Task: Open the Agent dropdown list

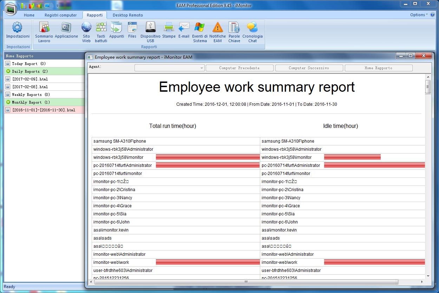Action: [170, 68]
